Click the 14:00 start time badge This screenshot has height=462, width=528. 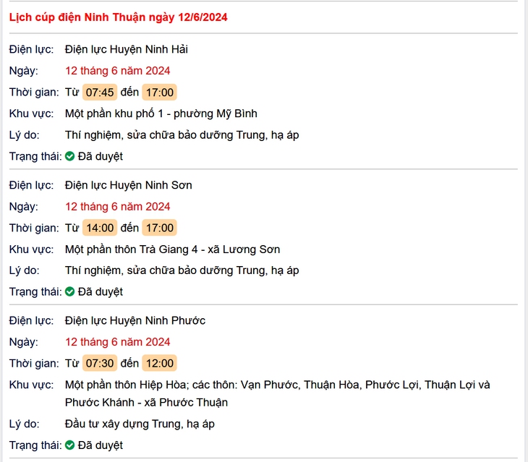click(100, 228)
